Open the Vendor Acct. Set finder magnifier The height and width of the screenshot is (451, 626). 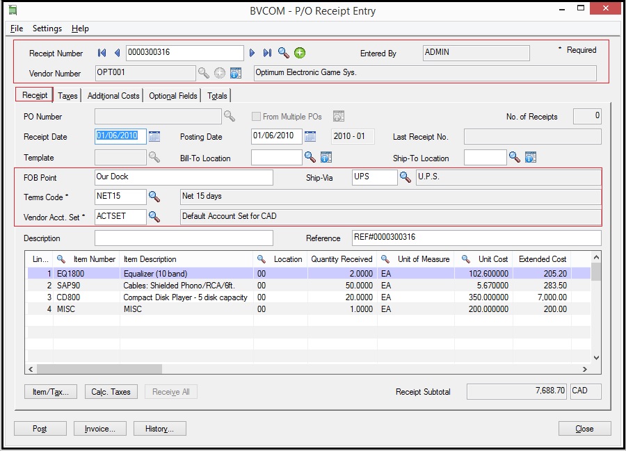coord(154,217)
